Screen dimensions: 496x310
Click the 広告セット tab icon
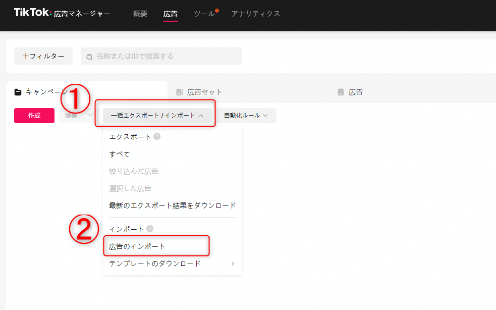[x=179, y=92]
